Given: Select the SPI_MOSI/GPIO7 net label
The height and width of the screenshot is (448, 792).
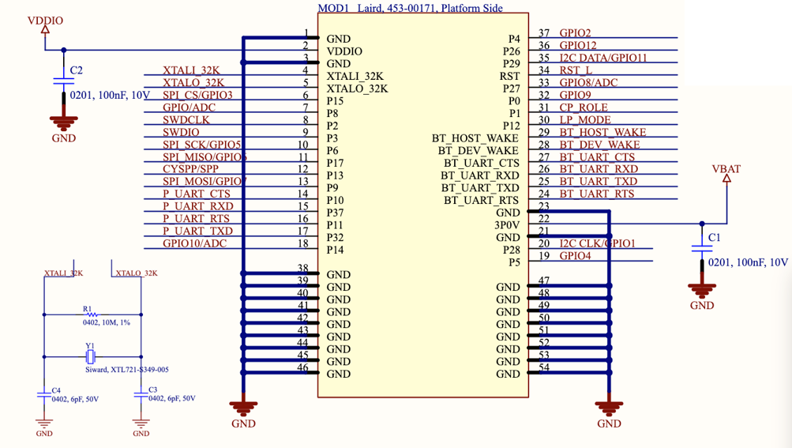Looking at the screenshot, I should [x=205, y=181].
